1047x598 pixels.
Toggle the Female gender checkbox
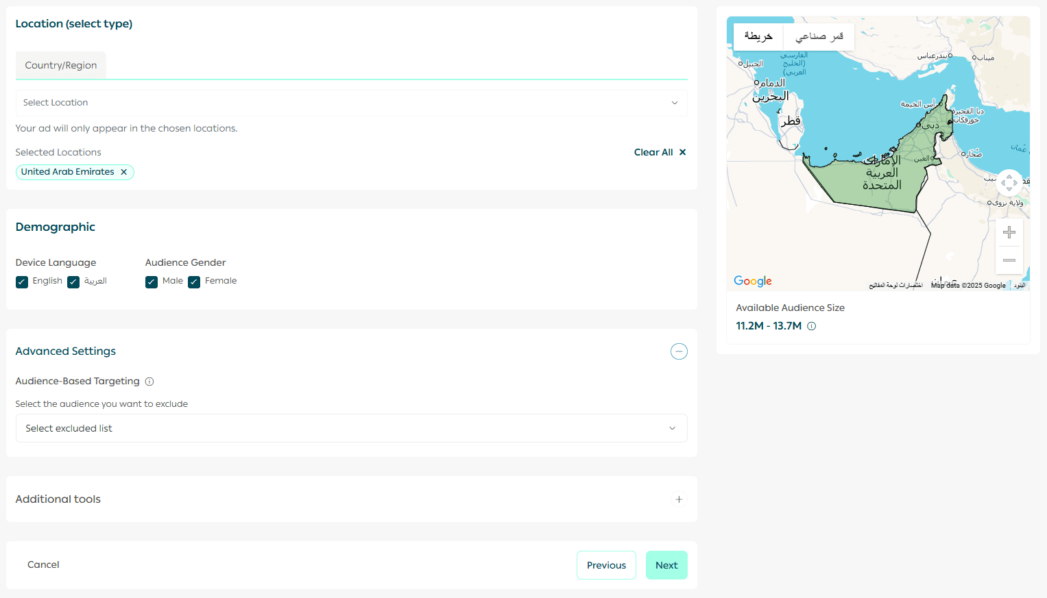click(194, 282)
